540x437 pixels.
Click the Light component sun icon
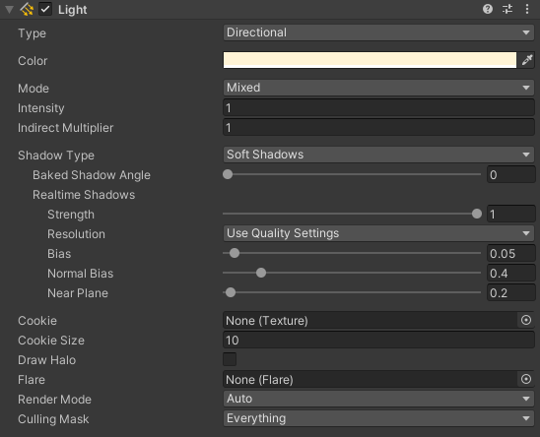point(27,9)
